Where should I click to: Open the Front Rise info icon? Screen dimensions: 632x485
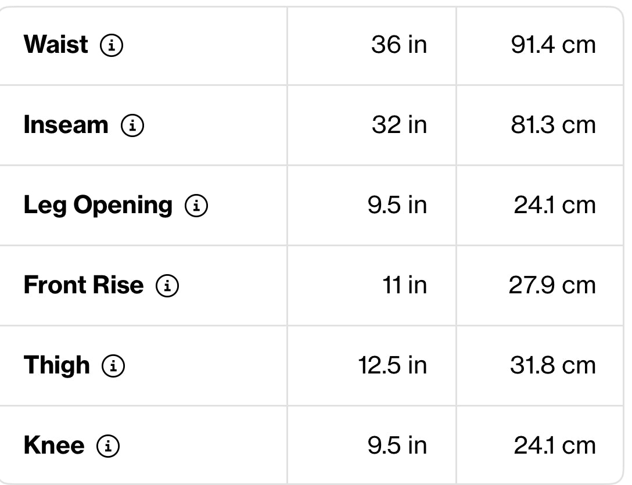pyautogui.click(x=167, y=285)
